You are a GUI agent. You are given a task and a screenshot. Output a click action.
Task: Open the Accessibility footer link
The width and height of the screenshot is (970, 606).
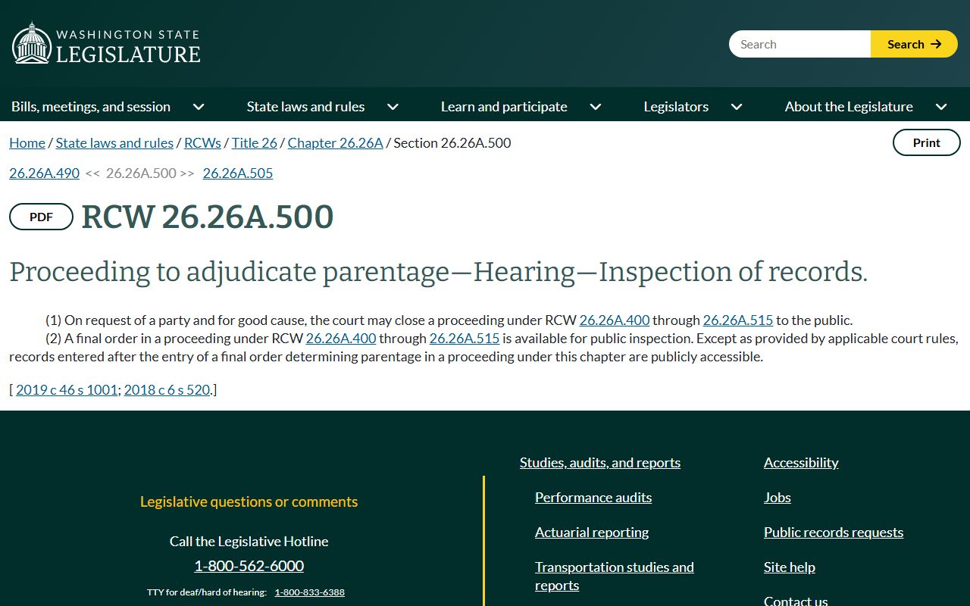coord(801,462)
